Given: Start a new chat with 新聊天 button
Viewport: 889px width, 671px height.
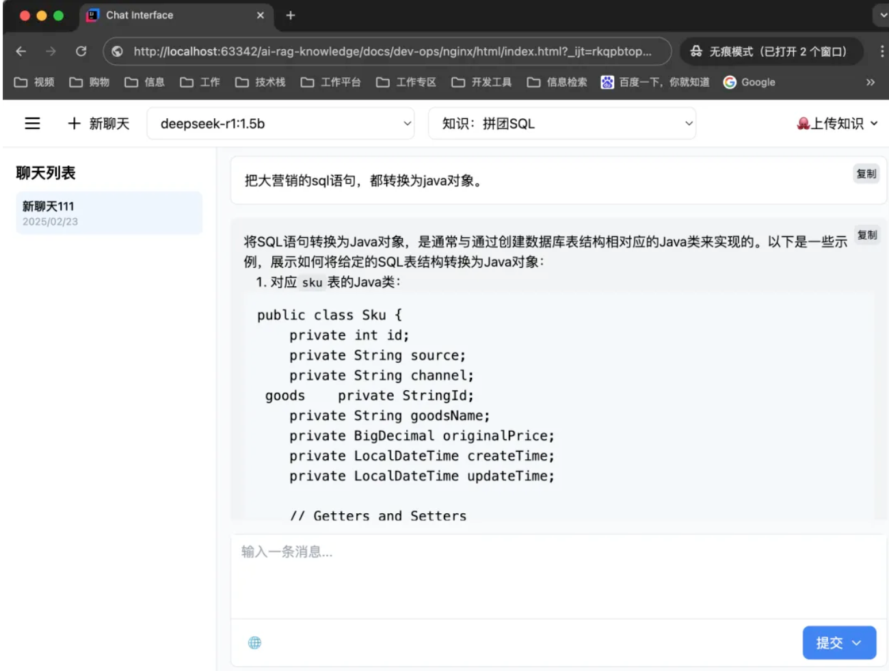Looking at the screenshot, I should click(98, 124).
